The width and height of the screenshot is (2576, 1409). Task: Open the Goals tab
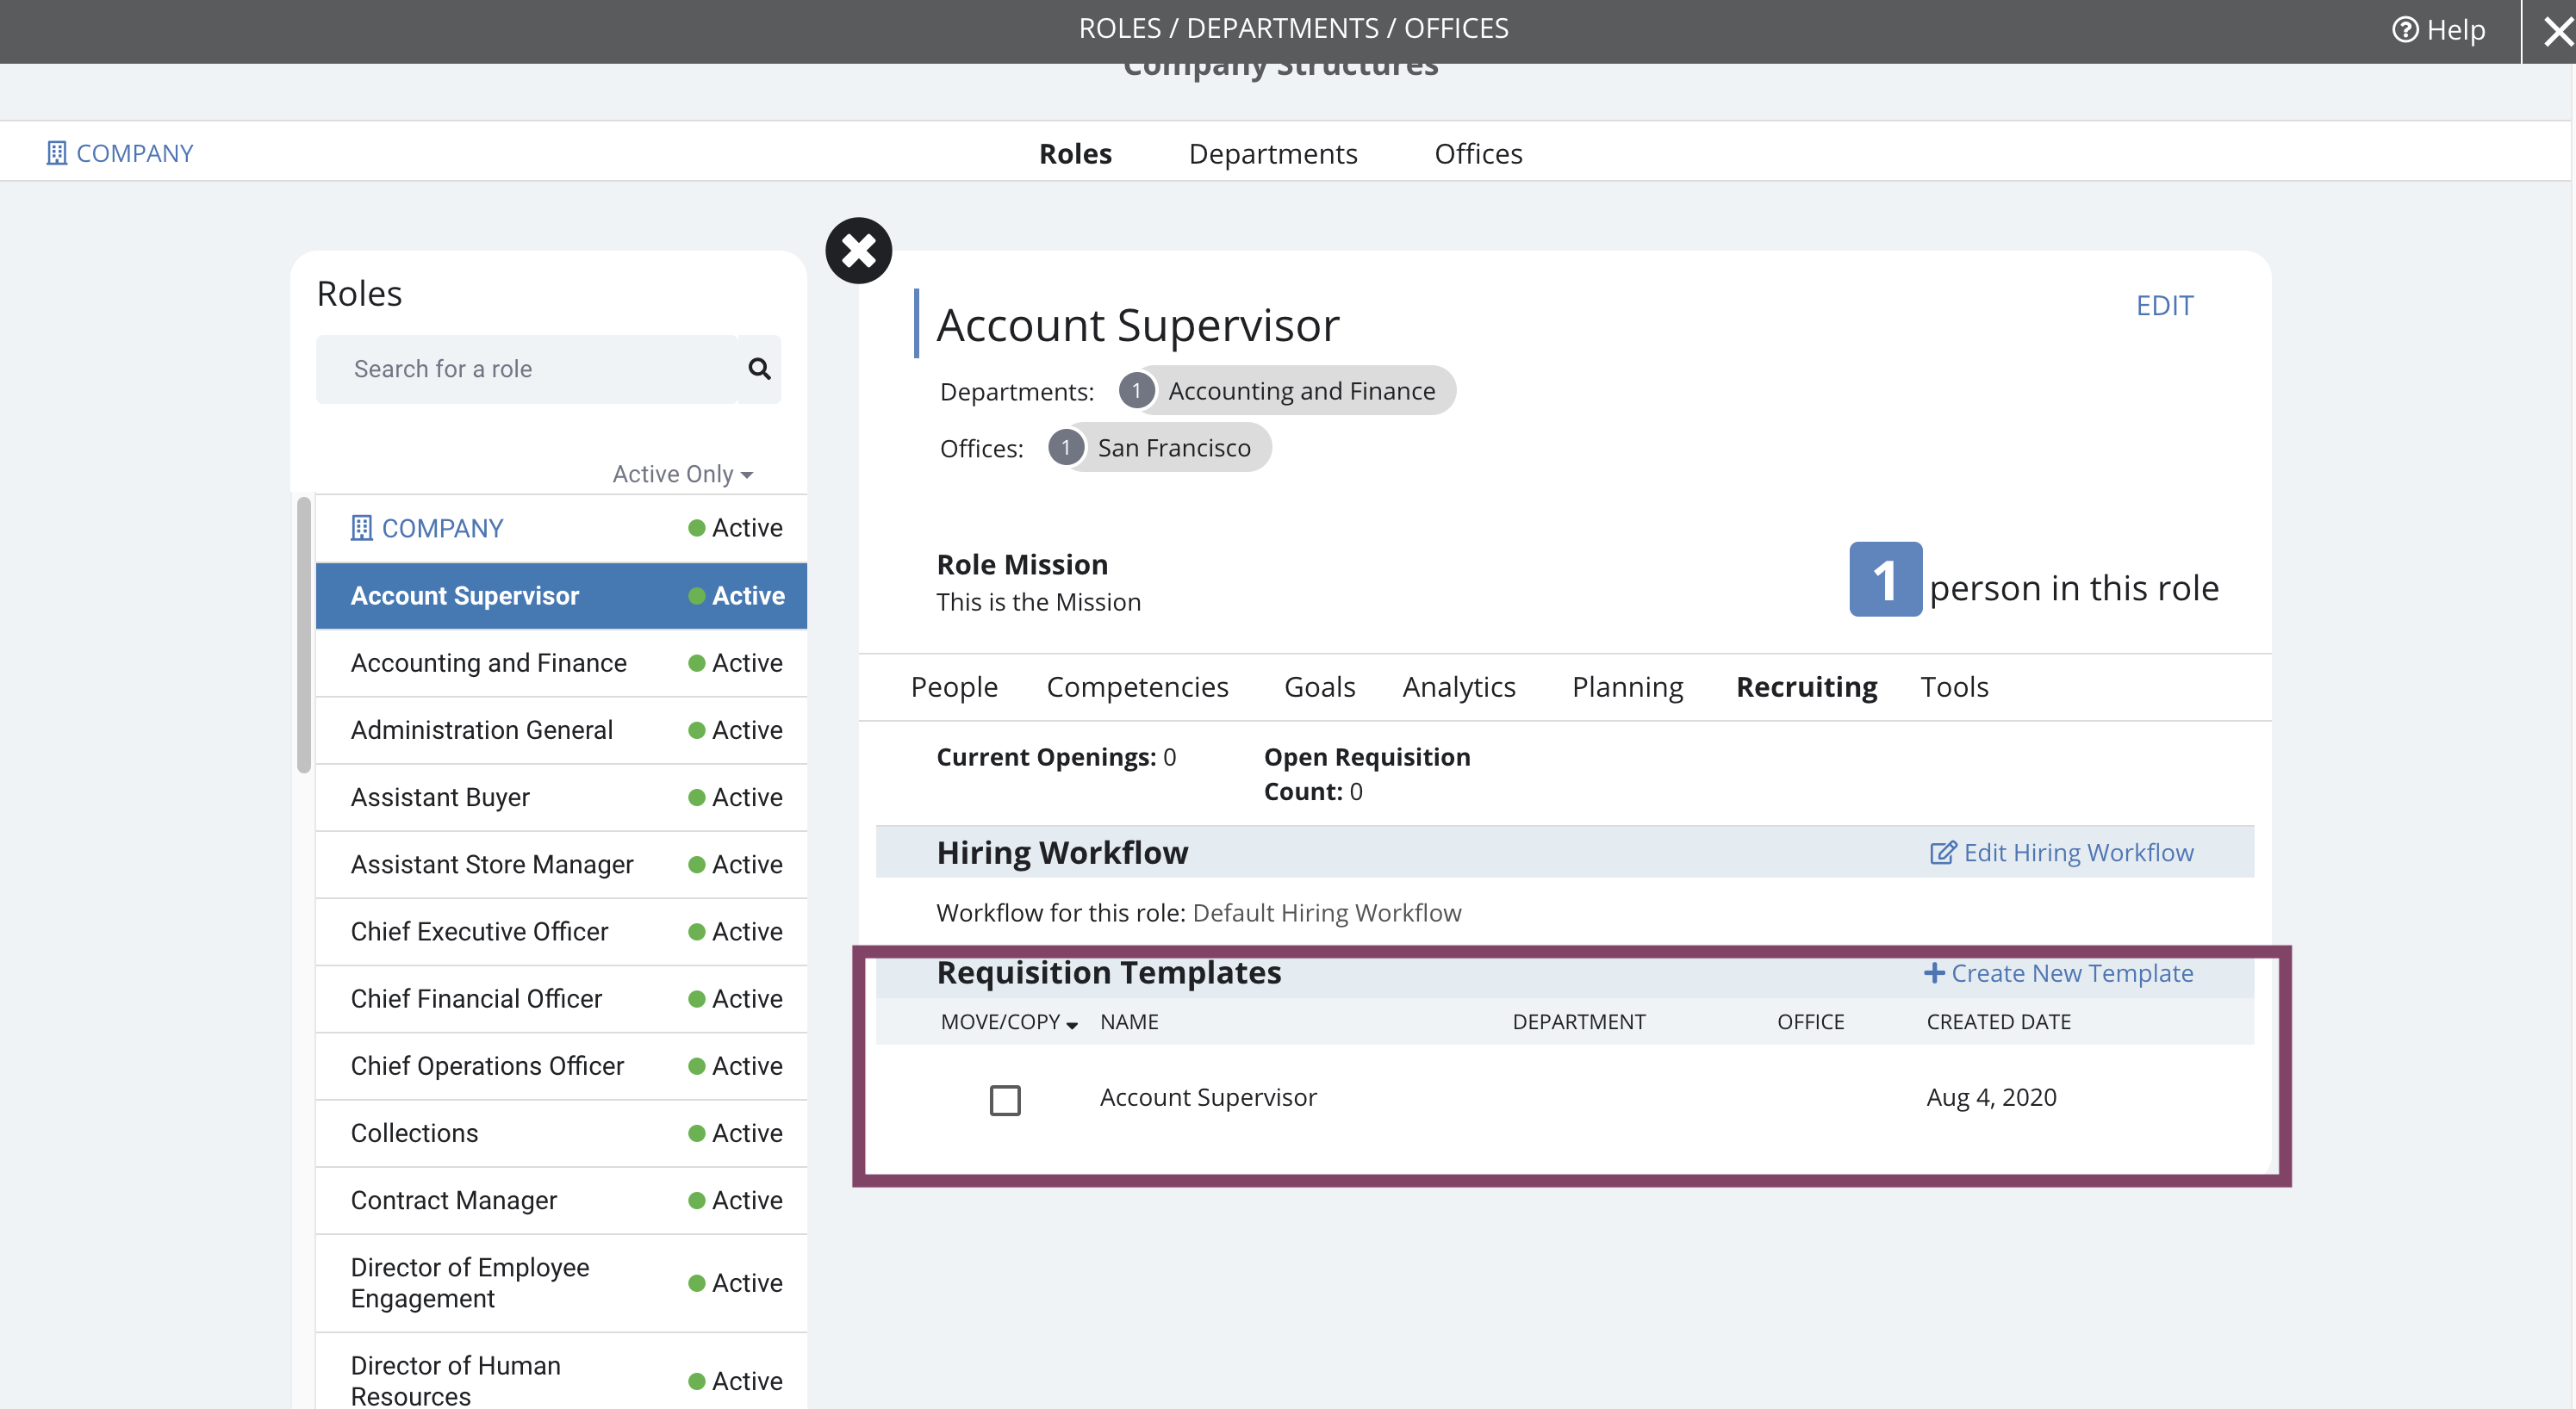(x=1319, y=687)
